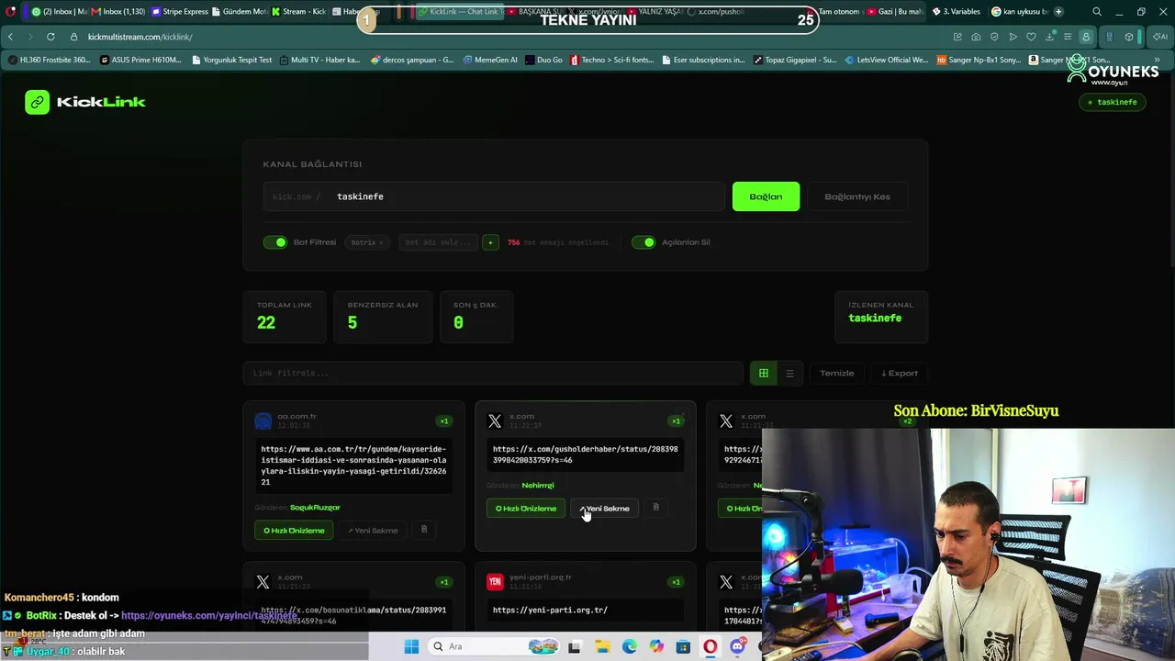
Task: Open the Duo Go bookmark
Action: [543, 60]
